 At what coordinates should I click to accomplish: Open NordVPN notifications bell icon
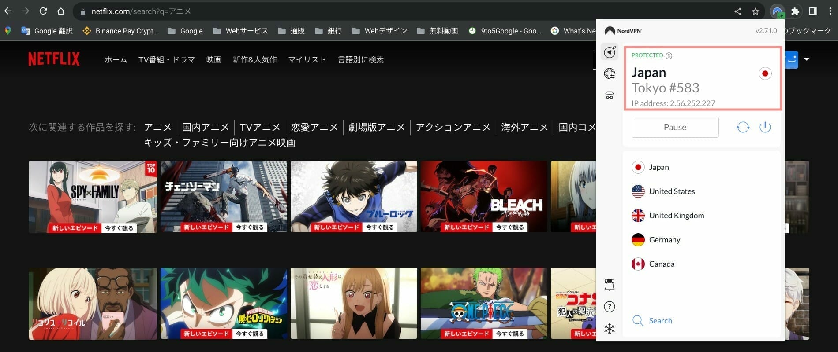tap(610, 285)
